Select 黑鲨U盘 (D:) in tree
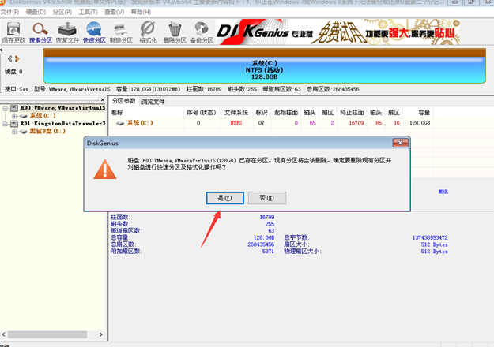 [47, 131]
